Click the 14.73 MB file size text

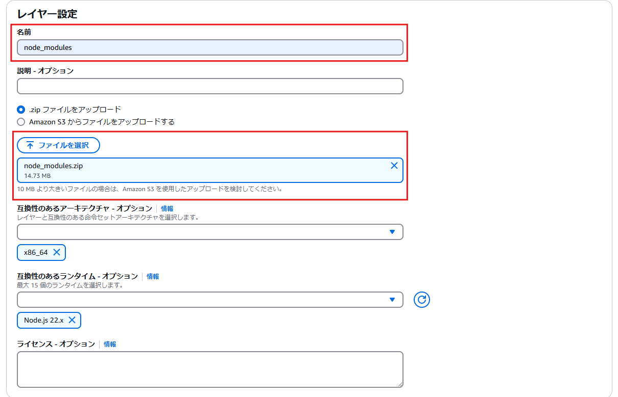pos(37,176)
